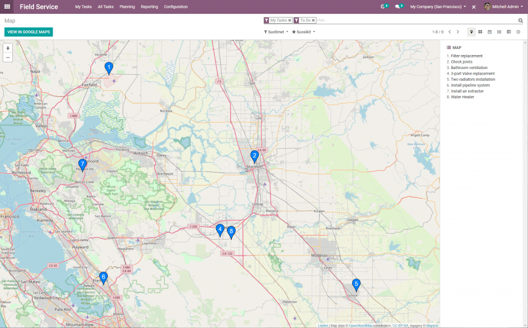Switch to kanban view icon
528x328 pixels.
pos(480,32)
